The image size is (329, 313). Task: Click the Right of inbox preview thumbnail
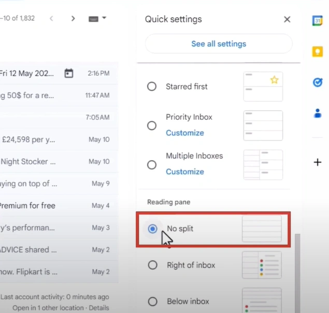[x=262, y=265]
